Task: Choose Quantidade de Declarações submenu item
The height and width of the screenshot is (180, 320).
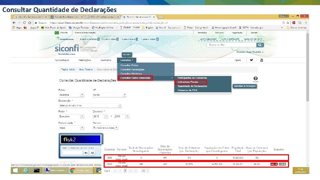Action: click(203, 86)
